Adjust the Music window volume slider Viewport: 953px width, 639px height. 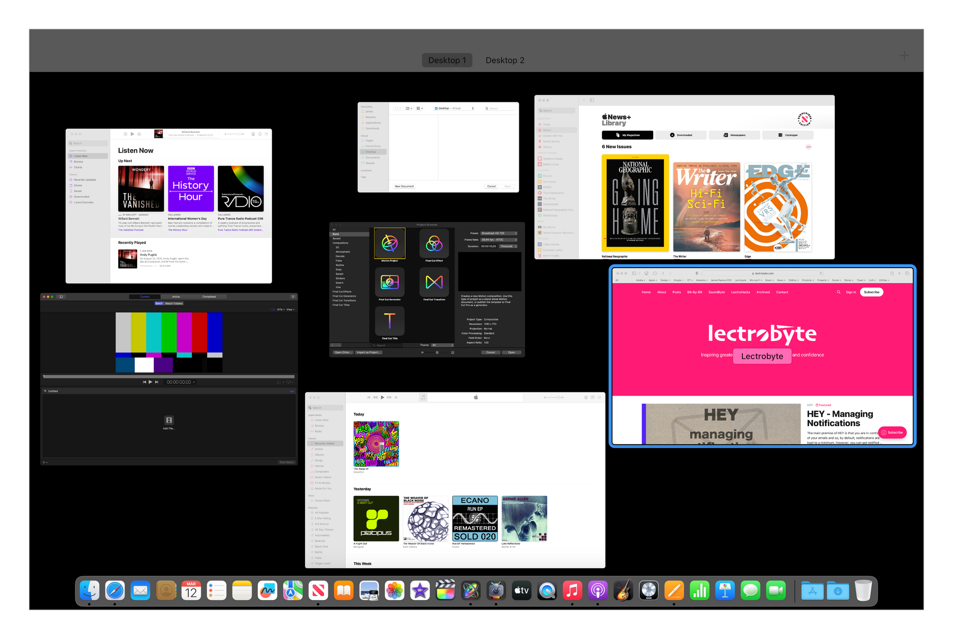click(553, 398)
